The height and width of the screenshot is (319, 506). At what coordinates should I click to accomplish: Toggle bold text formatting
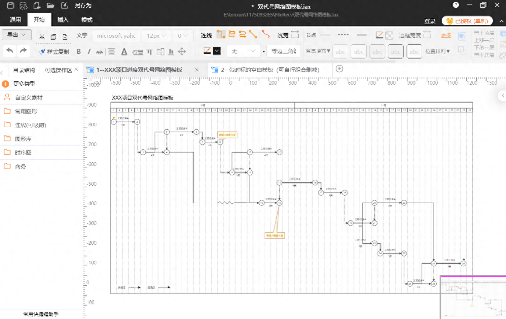pyautogui.click(x=79, y=52)
